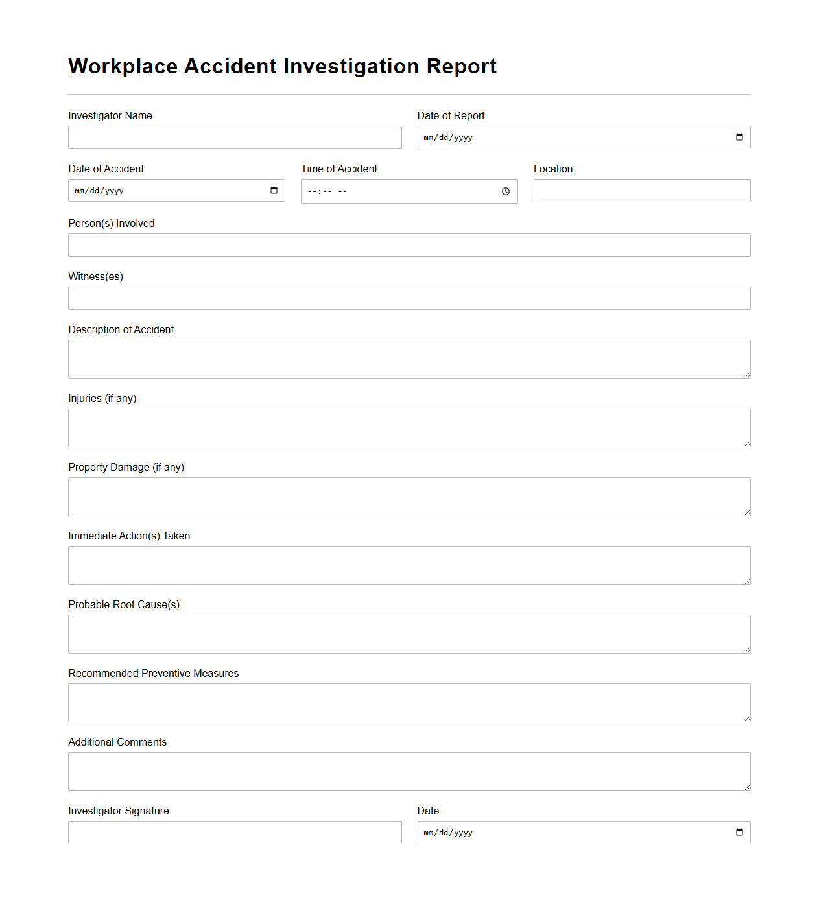819x913 pixels.
Task: Click the Probable Root Cause(s) field
Action: (x=409, y=634)
